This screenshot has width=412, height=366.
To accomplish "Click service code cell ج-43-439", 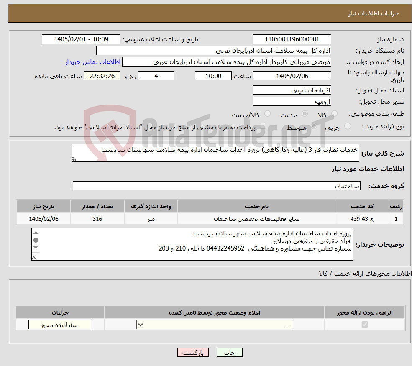I will point(362,219).
